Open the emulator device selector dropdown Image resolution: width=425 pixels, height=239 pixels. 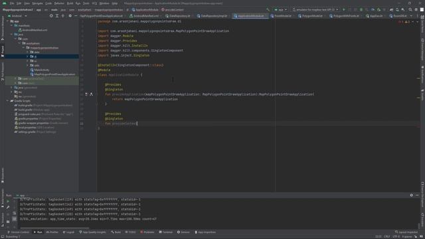[x=315, y=10]
